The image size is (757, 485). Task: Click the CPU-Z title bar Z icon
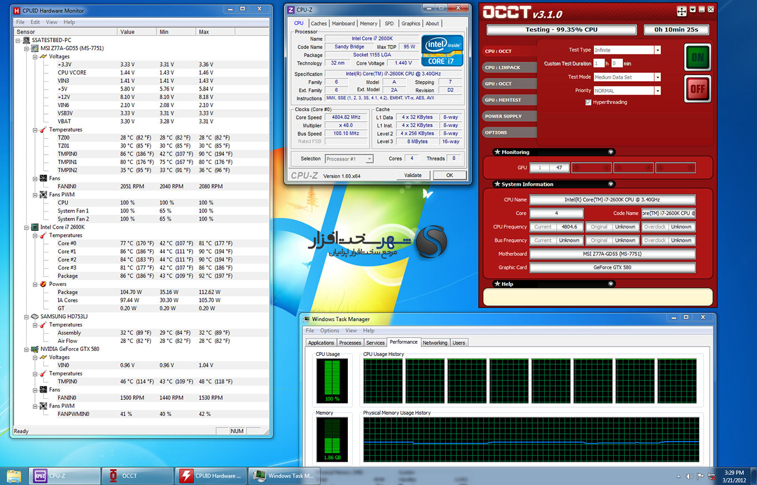291,9
